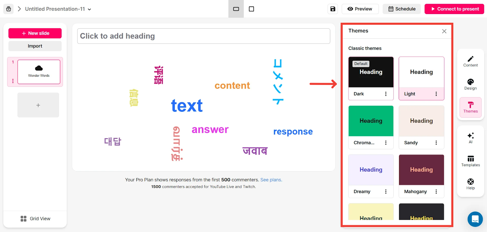487x232 pixels.
Task: Select the Themes tab
Action: click(471, 107)
